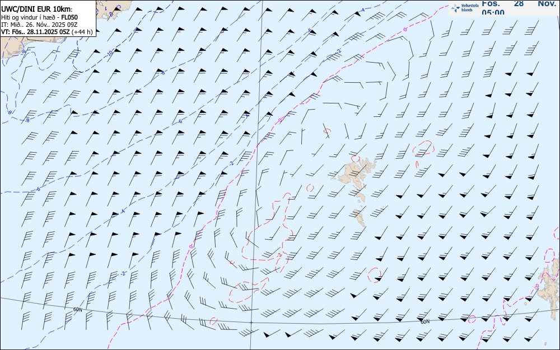This screenshot has height=350, width=560.
Task: Click the Iceland coast at top-left
Action: pyautogui.click(x=113, y=10)
